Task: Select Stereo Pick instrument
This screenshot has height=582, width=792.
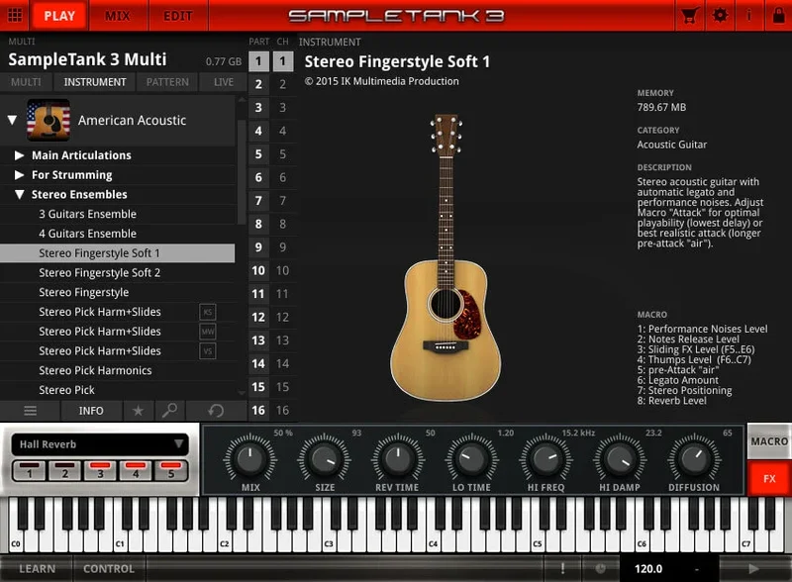Action: coord(117,390)
